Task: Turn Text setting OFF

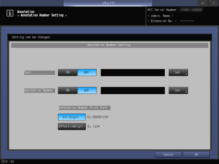Action: pyautogui.click(x=87, y=72)
